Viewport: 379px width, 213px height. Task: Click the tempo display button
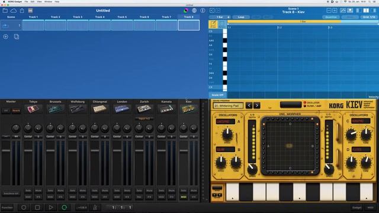tap(82, 208)
